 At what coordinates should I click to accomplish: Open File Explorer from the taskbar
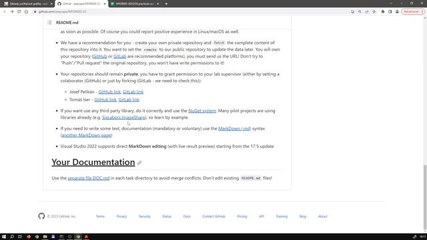(45, 237)
